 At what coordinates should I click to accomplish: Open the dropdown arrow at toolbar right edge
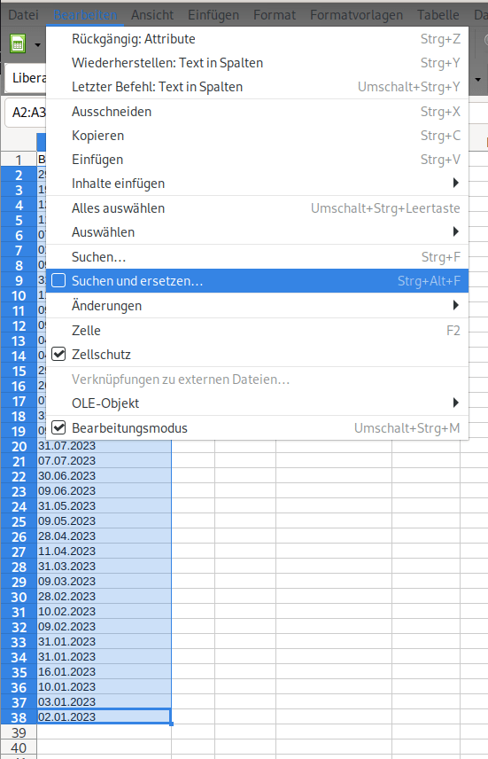pos(478,79)
